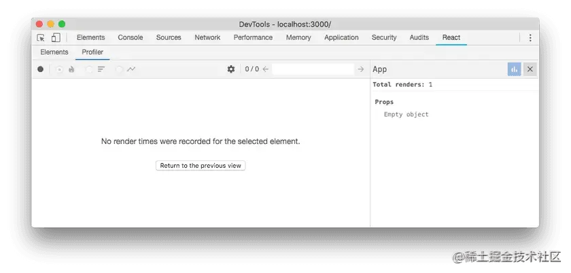Open the Performance tab
571x273 pixels.
[x=253, y=37]
